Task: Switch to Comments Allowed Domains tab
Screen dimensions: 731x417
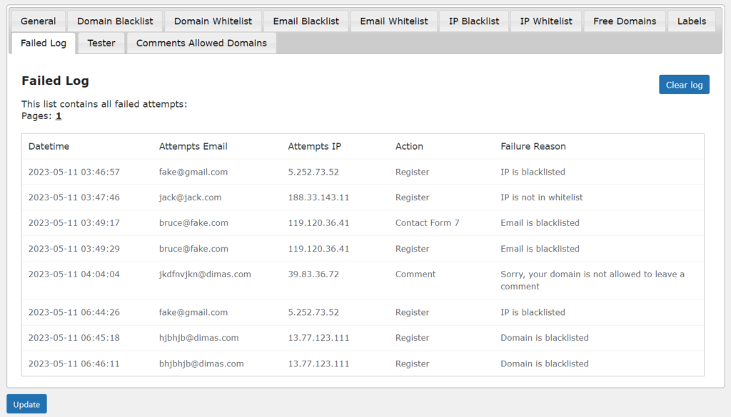Action: pyautogui.click(x=201, y=43)
